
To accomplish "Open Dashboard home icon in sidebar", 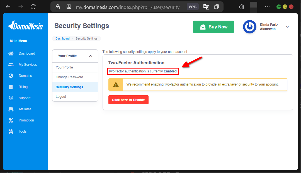I will 11,53.
